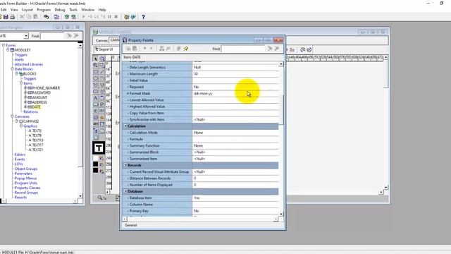Collapse the BLOCK3 tree node
The image size is (451, 254).
pyautogui.click(x=17, y=73)
